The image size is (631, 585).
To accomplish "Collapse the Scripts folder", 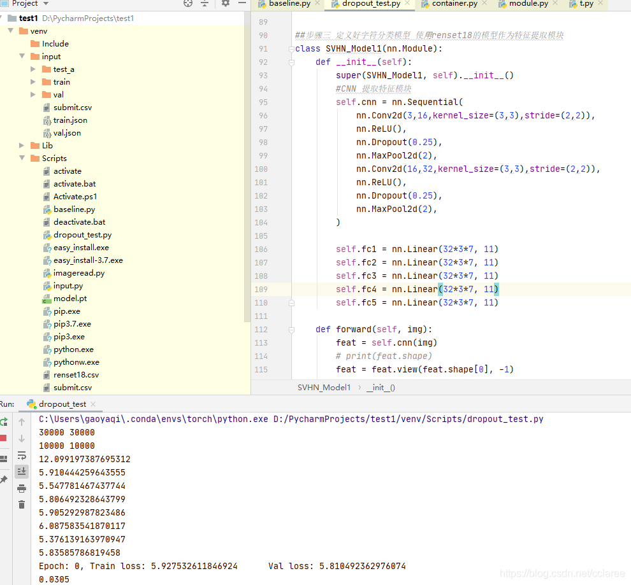I will pos(22,158).
